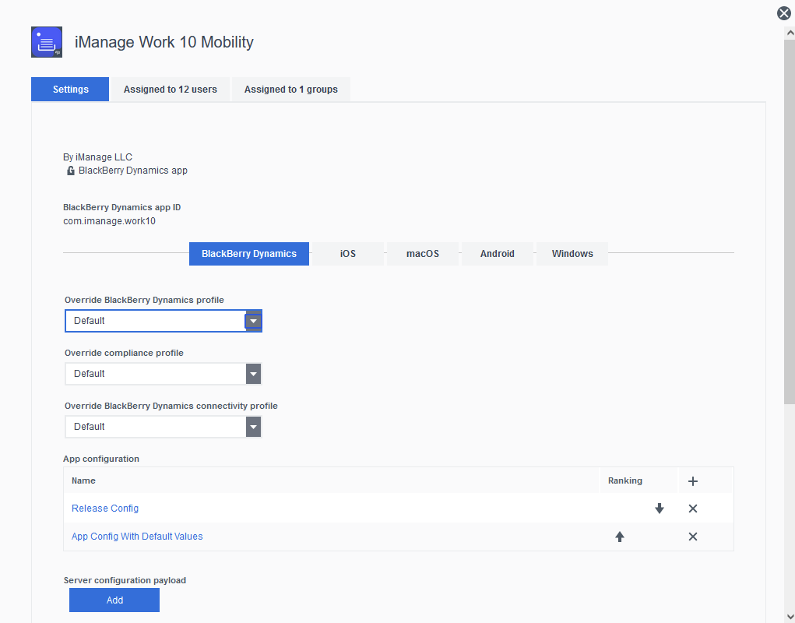Close the app details dialog

pos(784,13)
